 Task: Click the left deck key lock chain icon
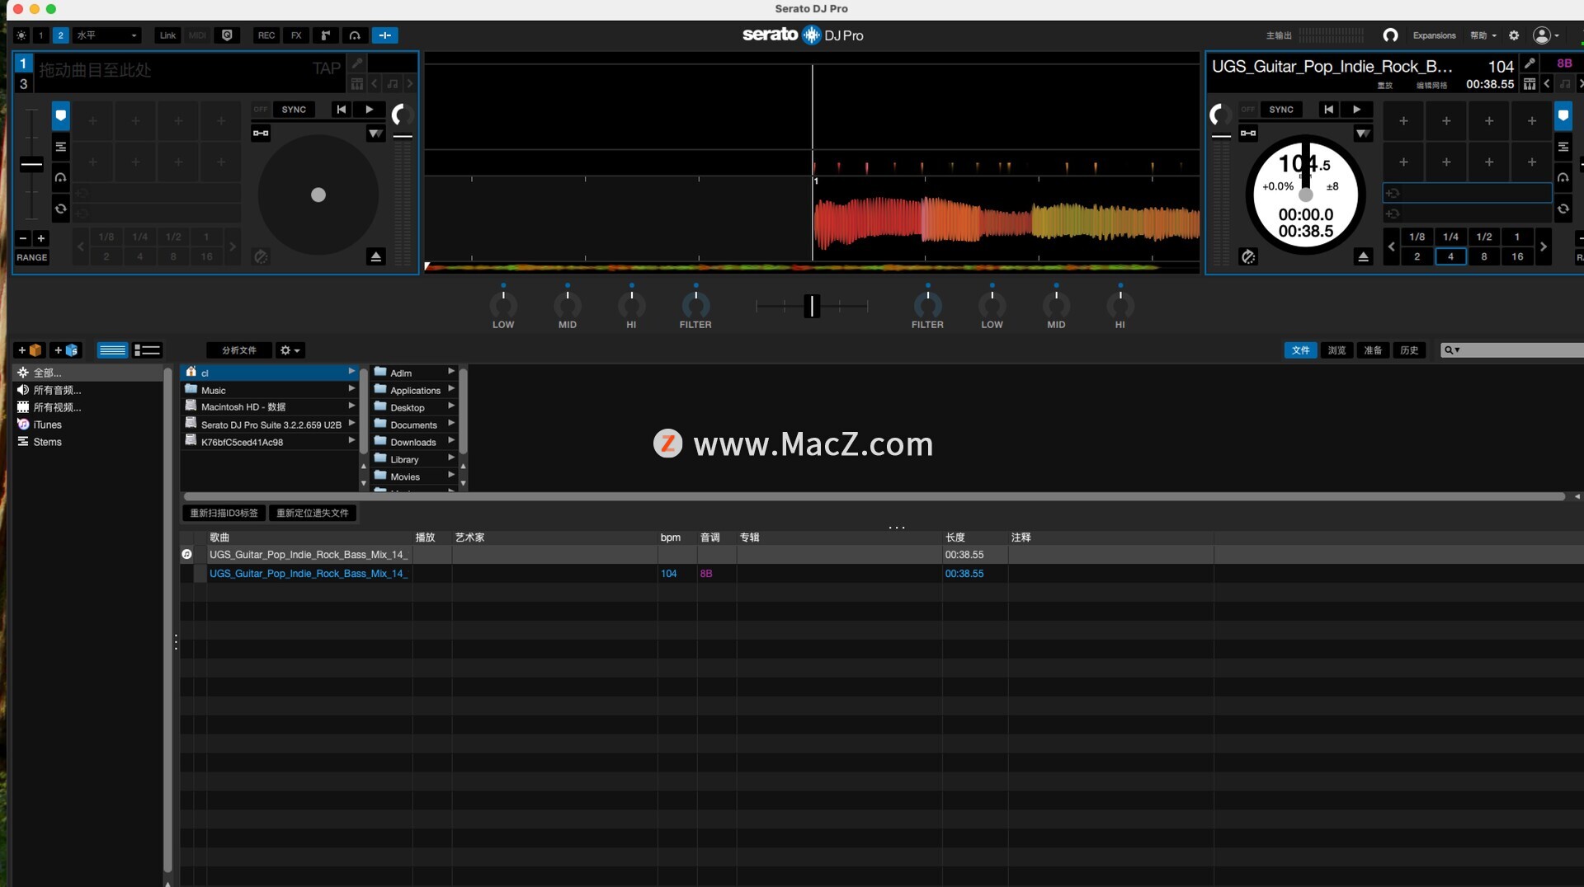click(x=261, y=133)
